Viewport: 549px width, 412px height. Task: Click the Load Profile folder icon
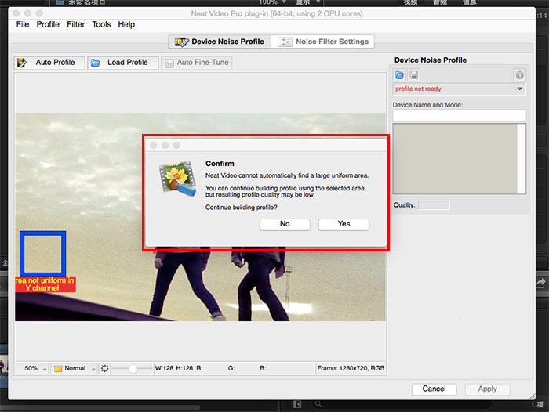click(x=95, y=63)
